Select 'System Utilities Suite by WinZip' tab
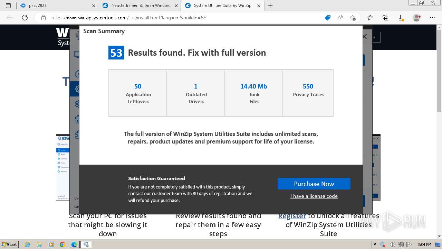The image size is (442, 249). 223,6
